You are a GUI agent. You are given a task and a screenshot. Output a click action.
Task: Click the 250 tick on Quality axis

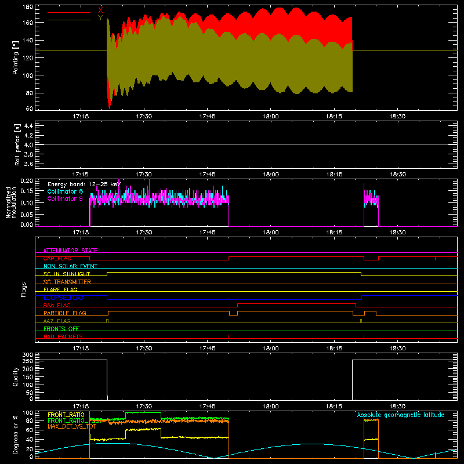tap(28, 361)
